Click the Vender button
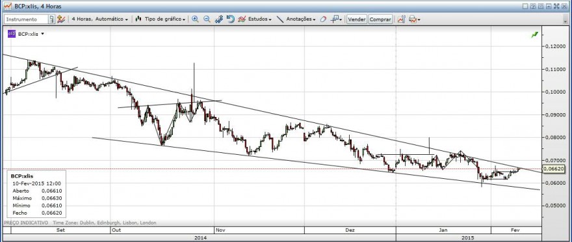 (356, 20)
